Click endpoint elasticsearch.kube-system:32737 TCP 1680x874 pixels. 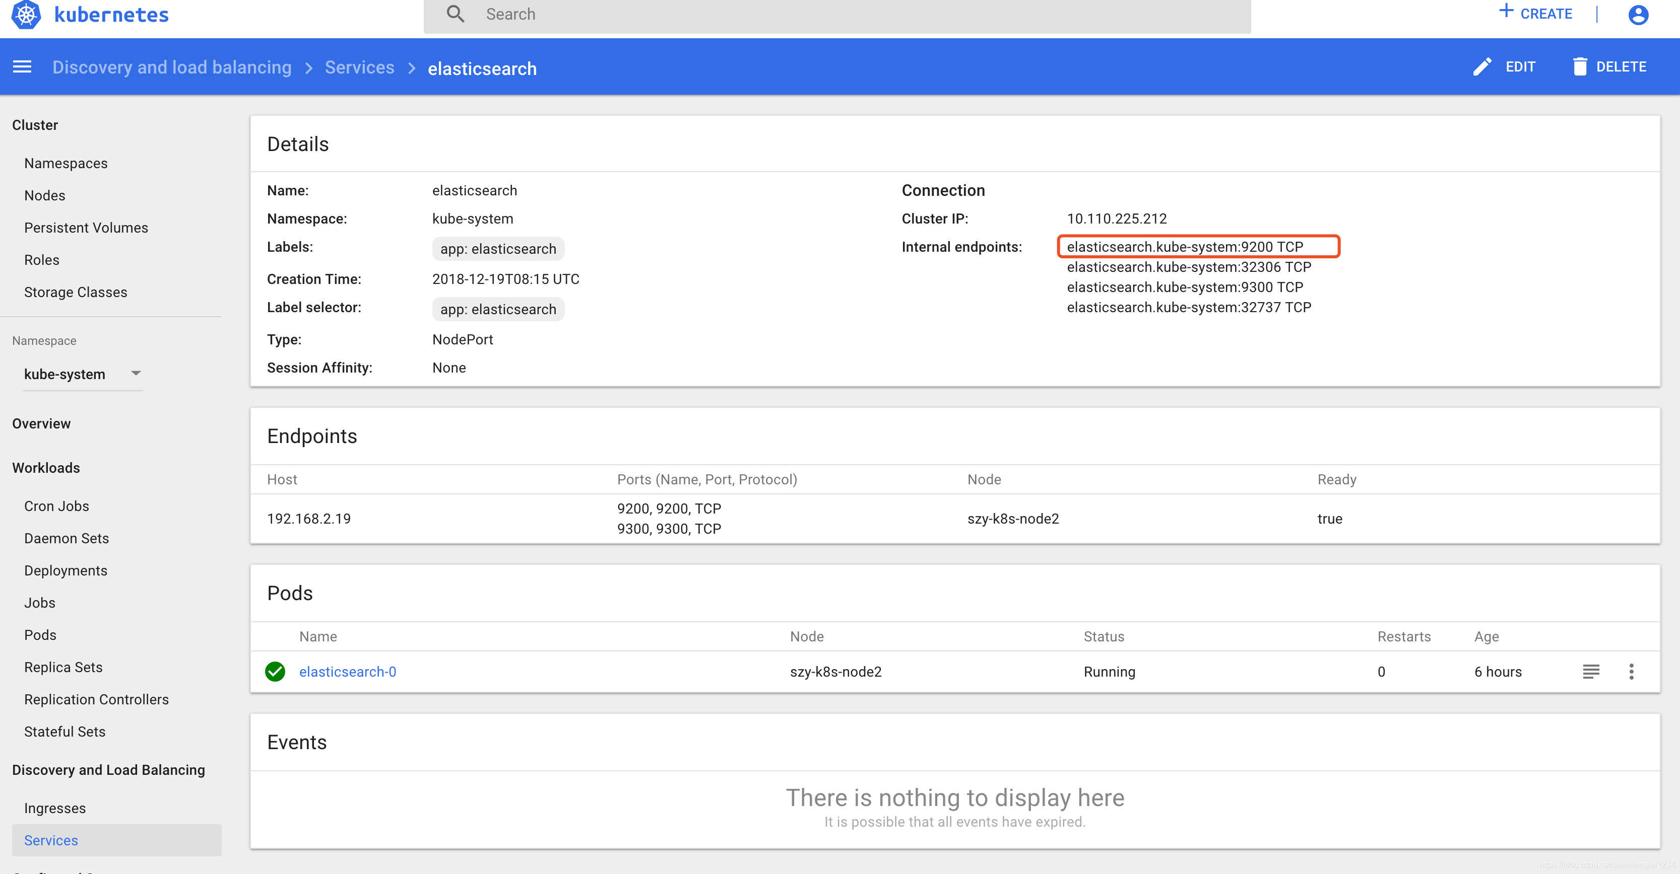(x=1189, y=308)
